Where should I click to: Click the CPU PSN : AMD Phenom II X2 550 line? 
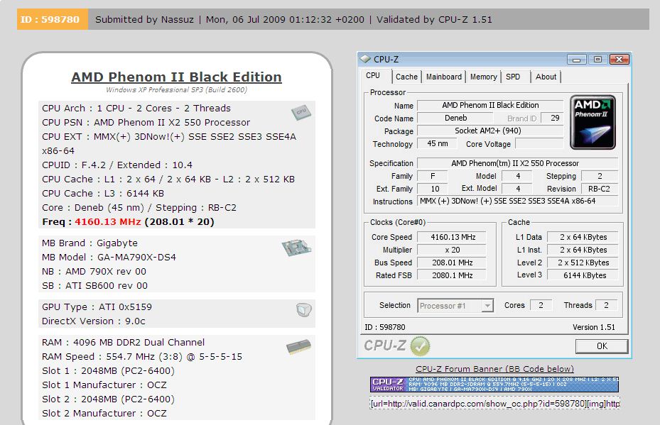coord(146,122)
